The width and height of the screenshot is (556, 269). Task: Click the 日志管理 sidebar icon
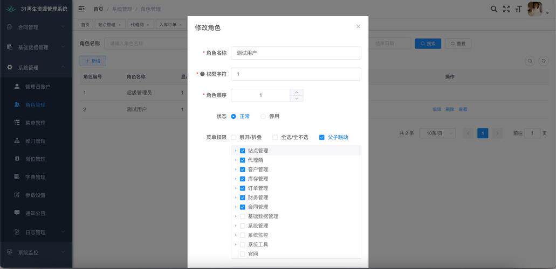point(17,232)
